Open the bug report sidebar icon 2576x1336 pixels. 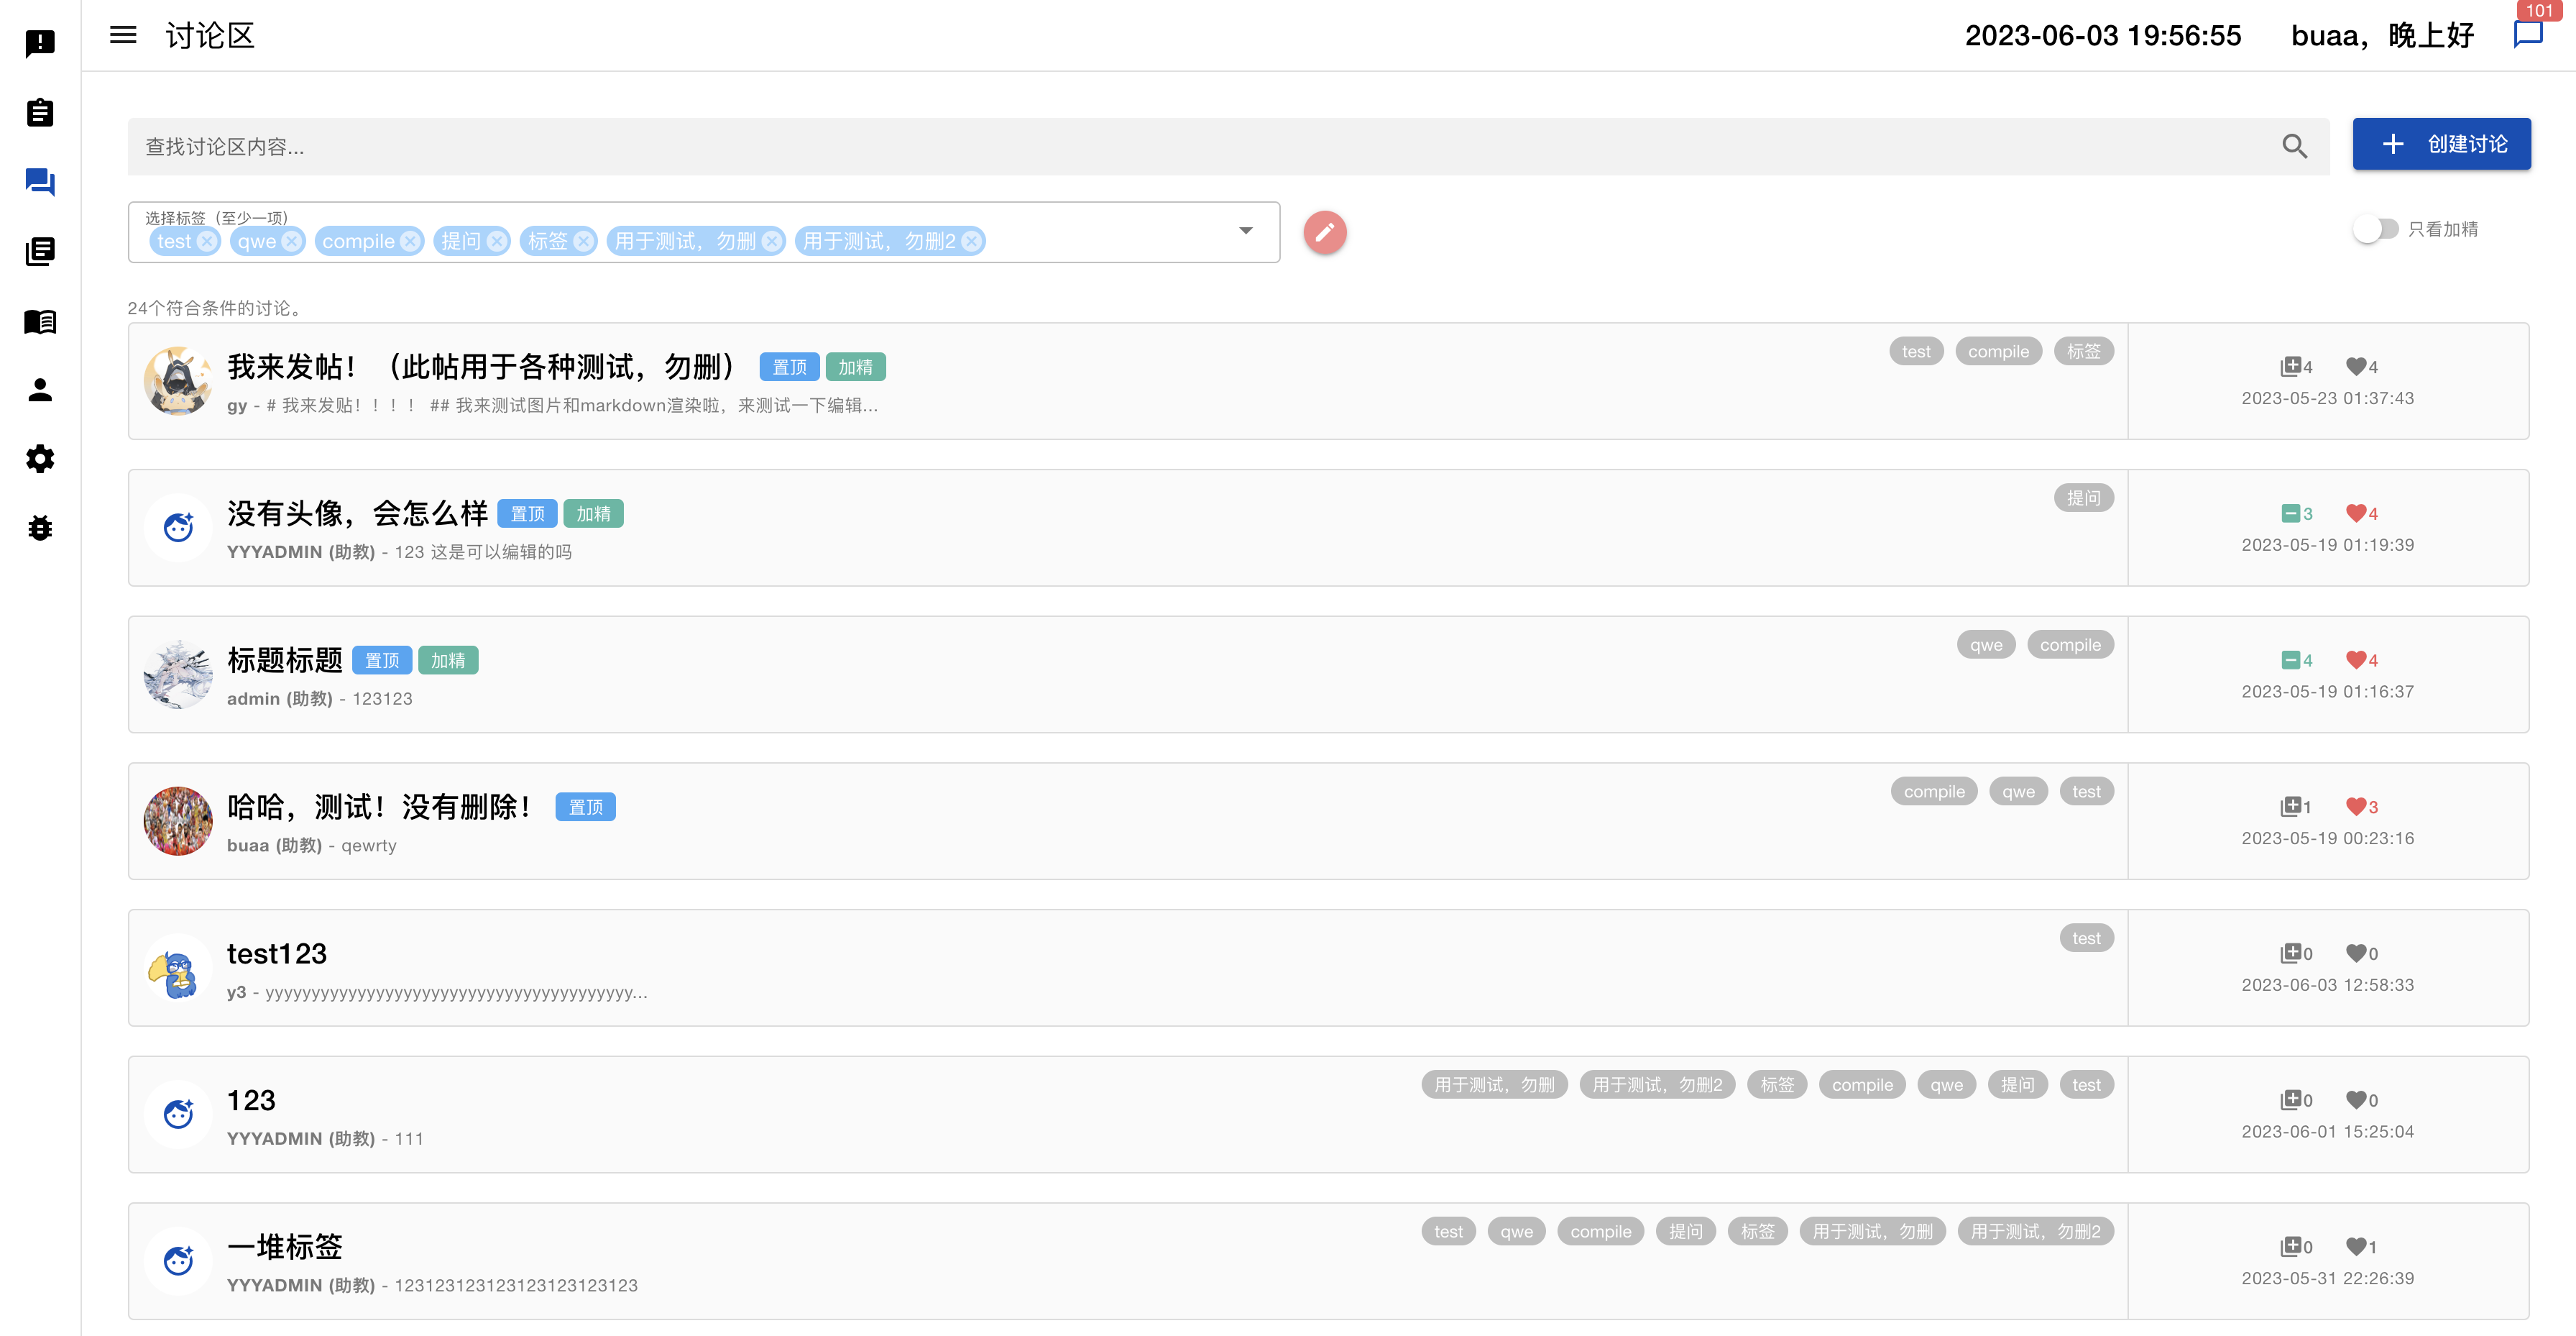click(40, 529)
